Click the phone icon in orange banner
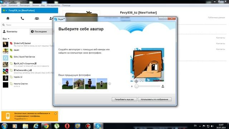The height and width of the screenshot is (129, 229). pos(8,116)
